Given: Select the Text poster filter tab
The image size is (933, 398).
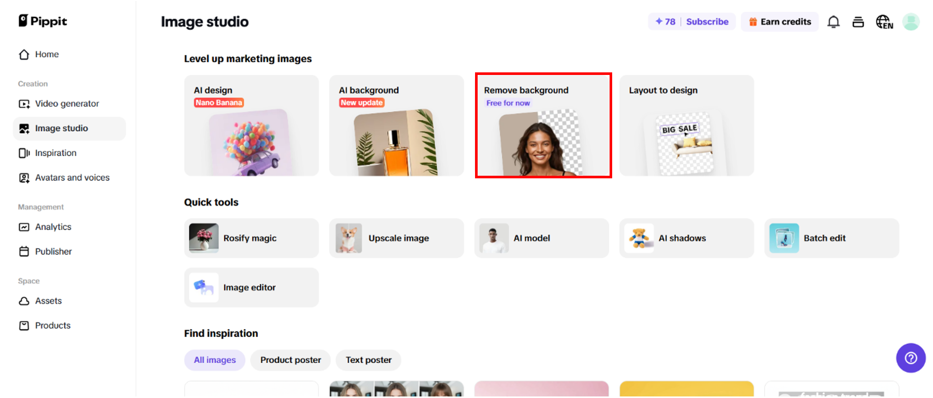Looking at the screenshot, I should click(x=368, y=360).
